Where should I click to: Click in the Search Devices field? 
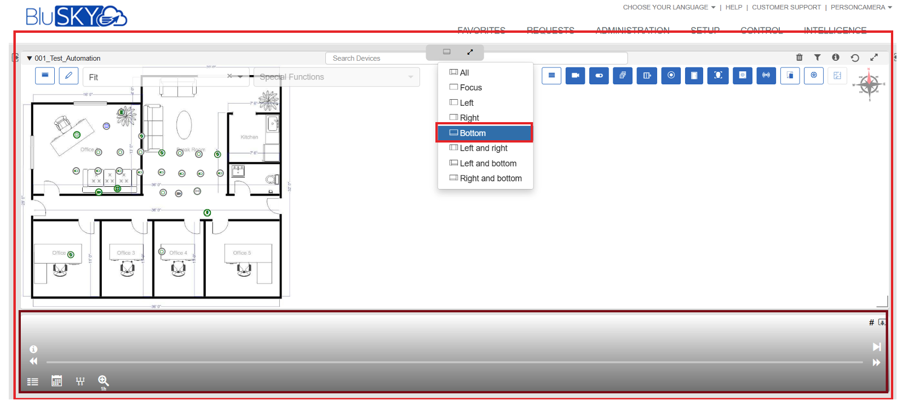[x=476, y=58]
